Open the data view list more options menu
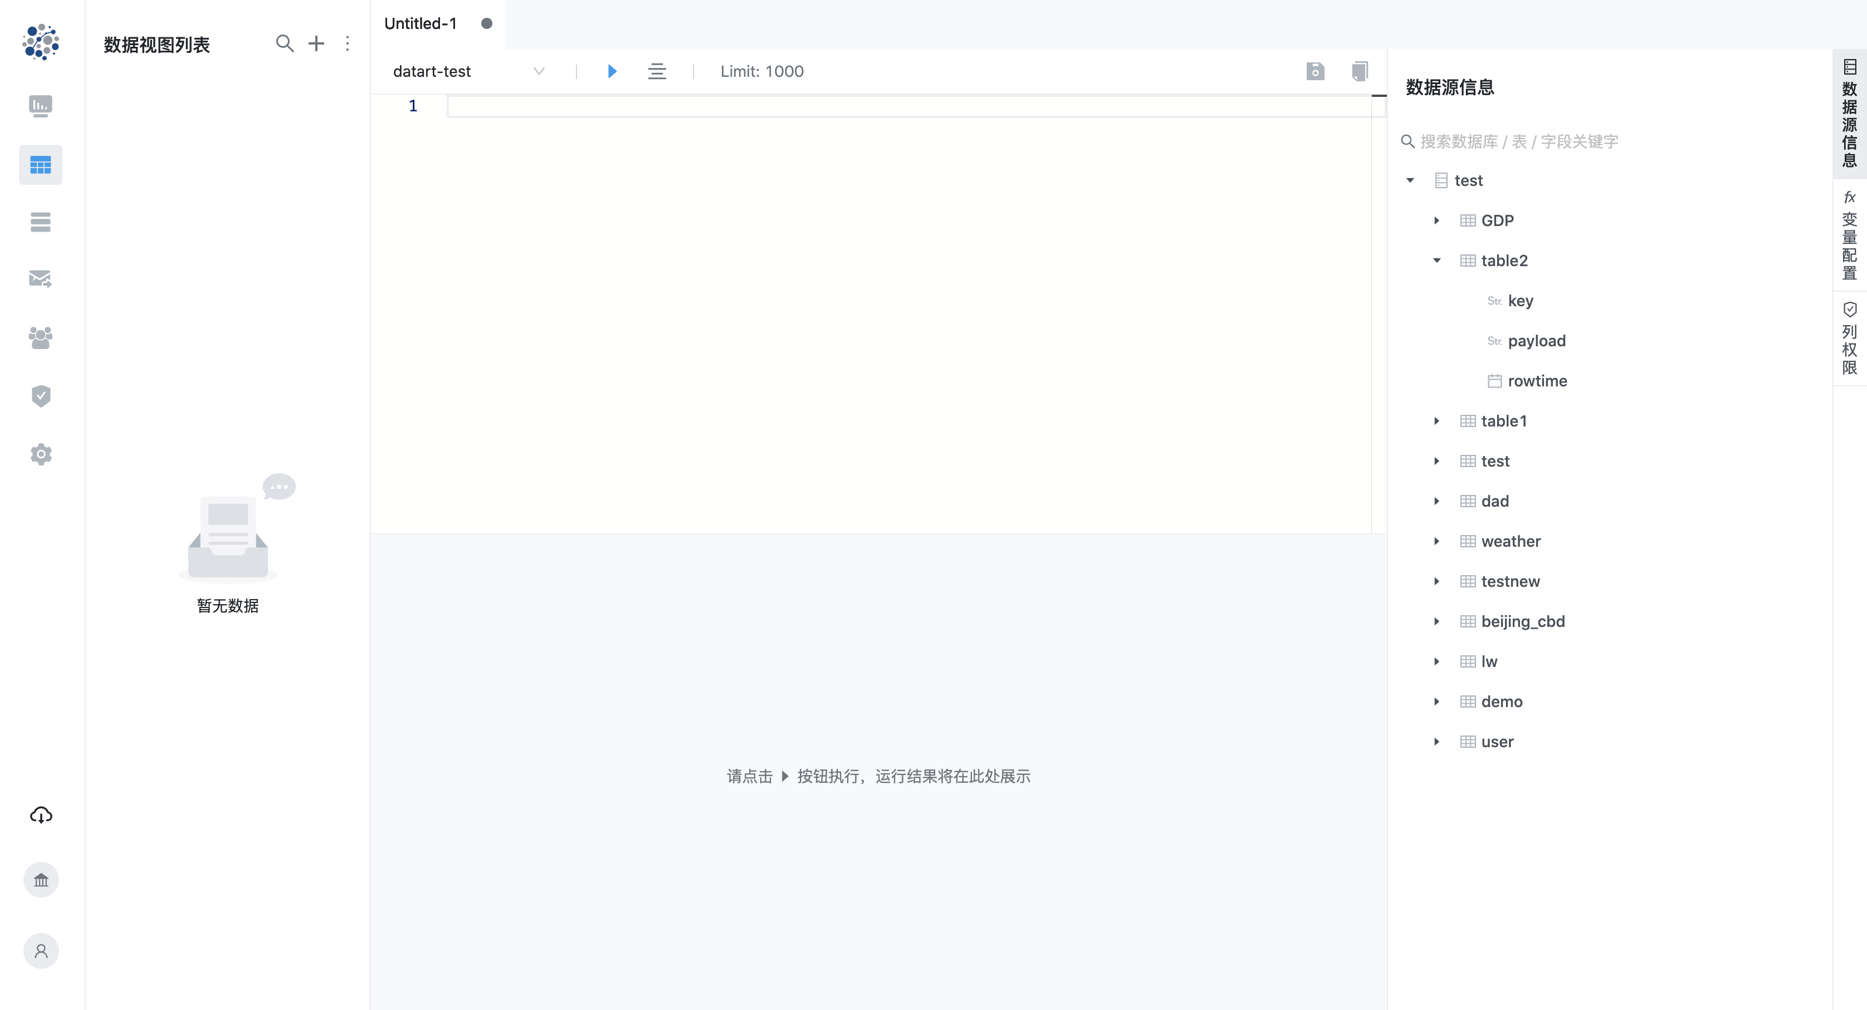This screenshot has width=1867, height=1010. click(x=348, y=43)
